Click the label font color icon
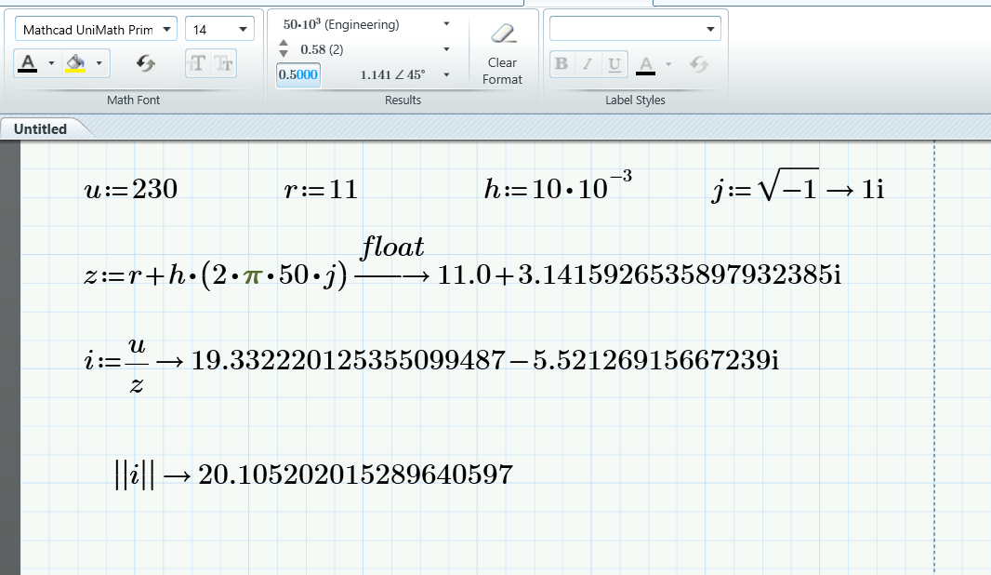 [x=646, y=64]
